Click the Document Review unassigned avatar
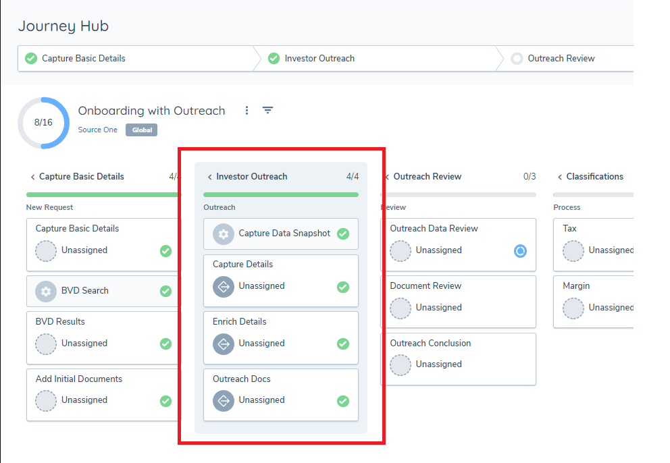This screenshot has height=463, width=670. pyautogui.click(x=401, y=308)
